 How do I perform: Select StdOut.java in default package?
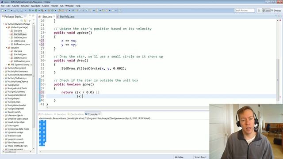[x=19, y=41]
